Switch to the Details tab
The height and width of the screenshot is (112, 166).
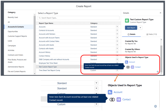(131, 34)
